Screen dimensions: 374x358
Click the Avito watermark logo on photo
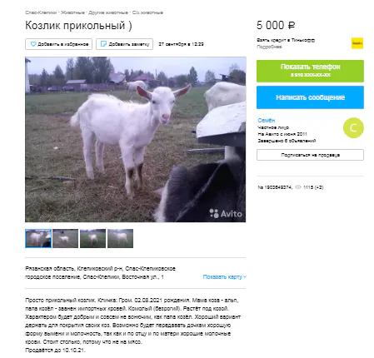(226, 213)
